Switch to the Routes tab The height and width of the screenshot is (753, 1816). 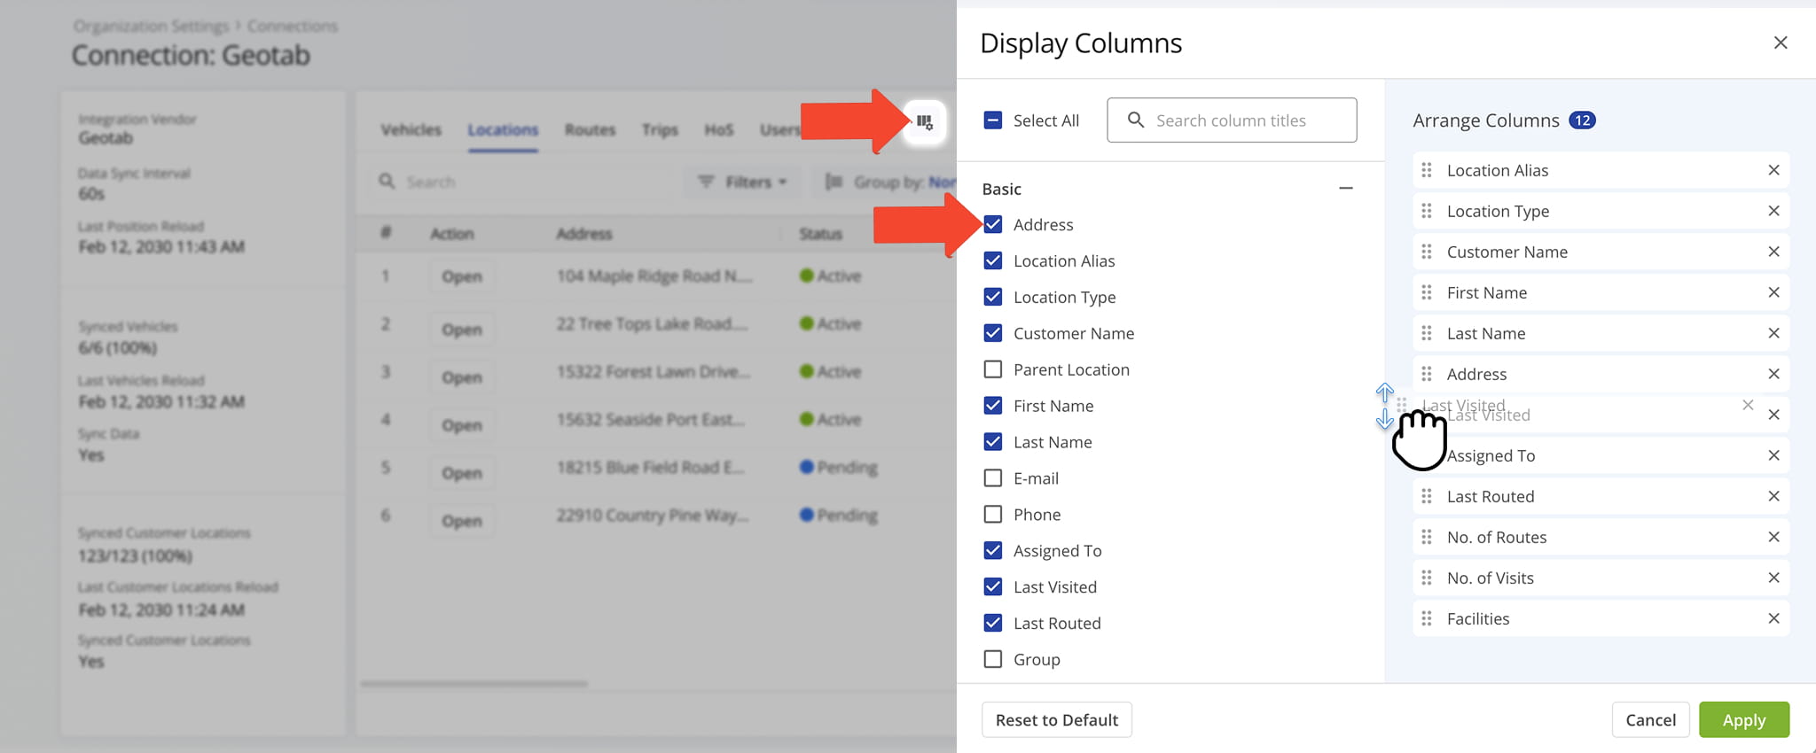tap(590, 130)
